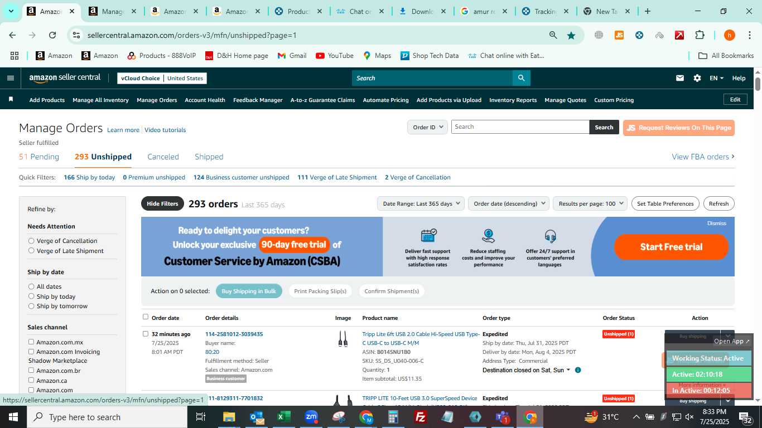This screenshot has height=428, width=762.
Task: Open Order date (descending) sort dropdown
Action: coord(509,203)
